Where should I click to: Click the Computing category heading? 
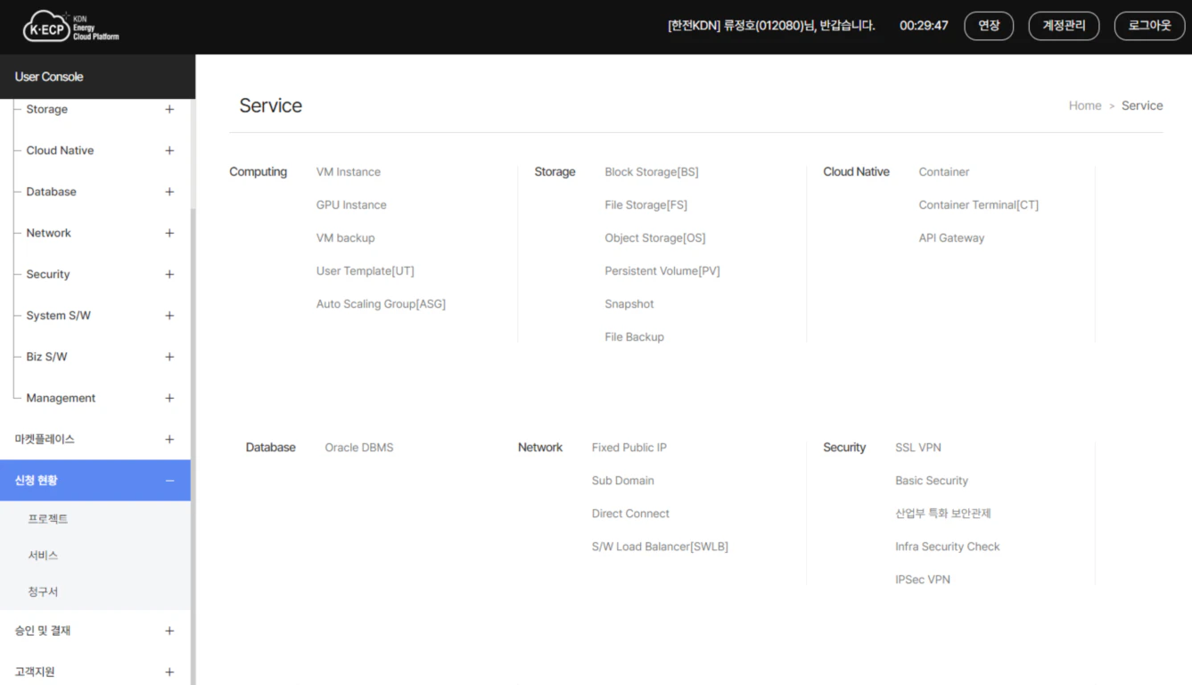[259, 172]
